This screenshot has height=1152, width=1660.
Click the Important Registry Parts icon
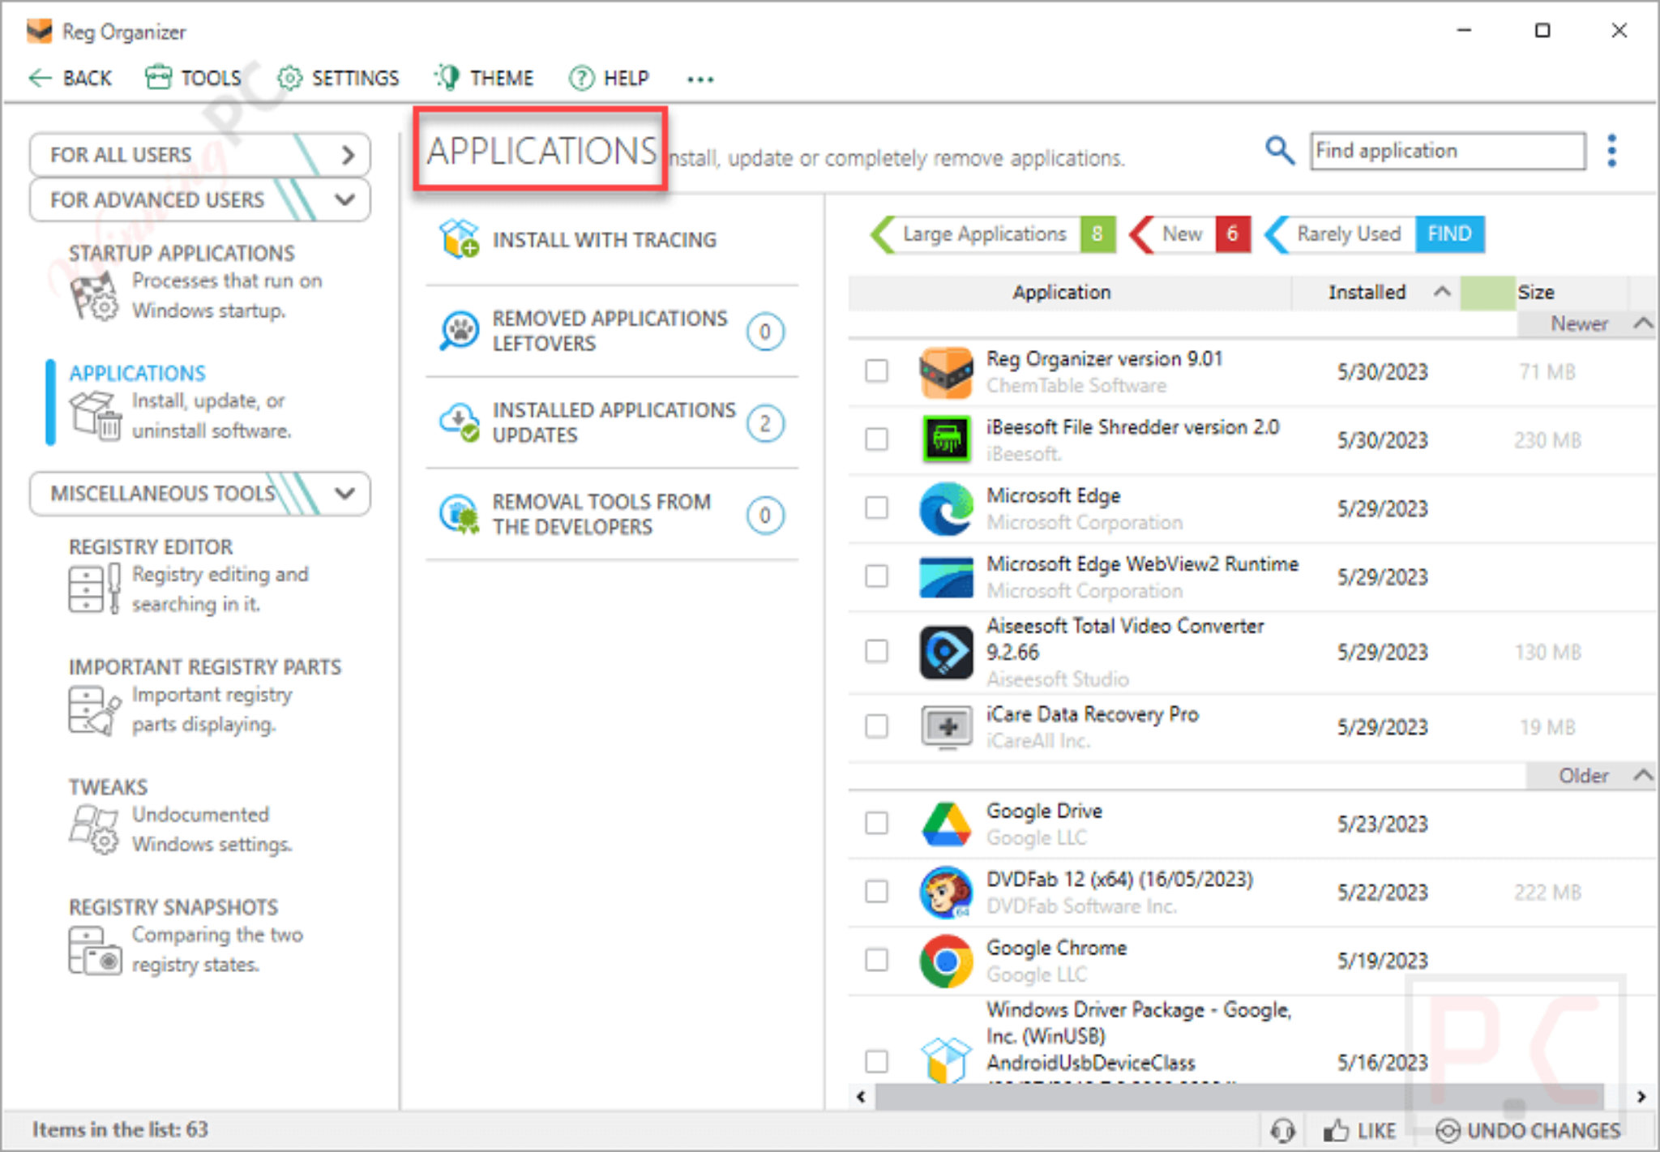[x=95, y=710]
